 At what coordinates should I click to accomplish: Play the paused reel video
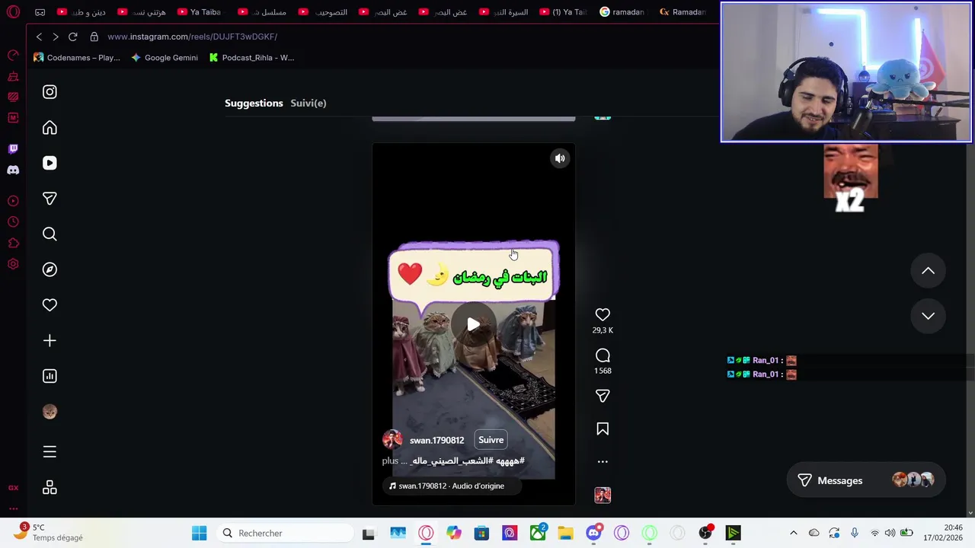(x=473, y=325)
